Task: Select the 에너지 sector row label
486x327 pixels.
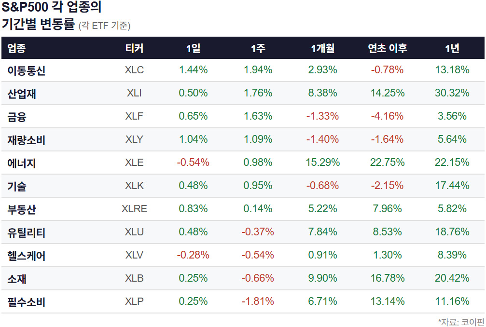Action: coord(22,163)
